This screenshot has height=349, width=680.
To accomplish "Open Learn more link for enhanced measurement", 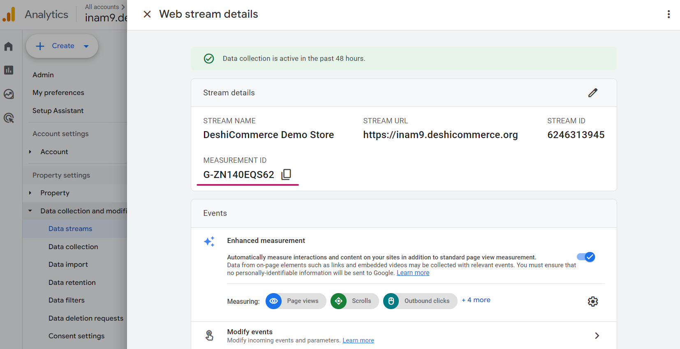I will [413, 273].
